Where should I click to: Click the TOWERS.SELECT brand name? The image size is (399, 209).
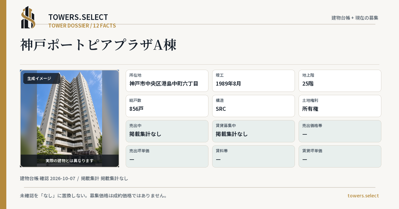[78, 17]
